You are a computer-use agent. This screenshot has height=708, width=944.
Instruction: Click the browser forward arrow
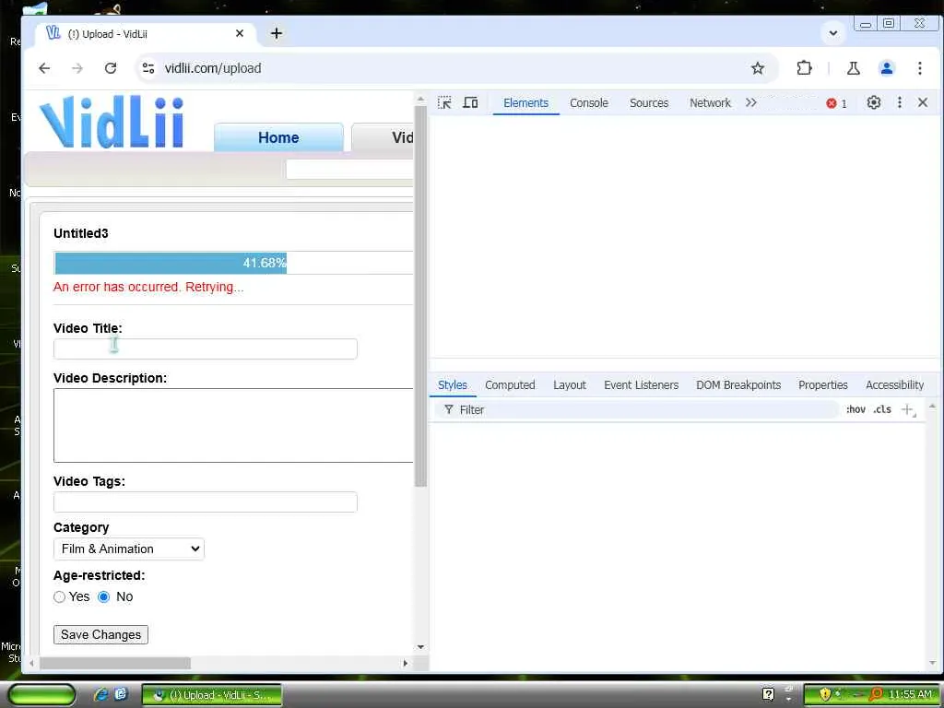point(77,68)
